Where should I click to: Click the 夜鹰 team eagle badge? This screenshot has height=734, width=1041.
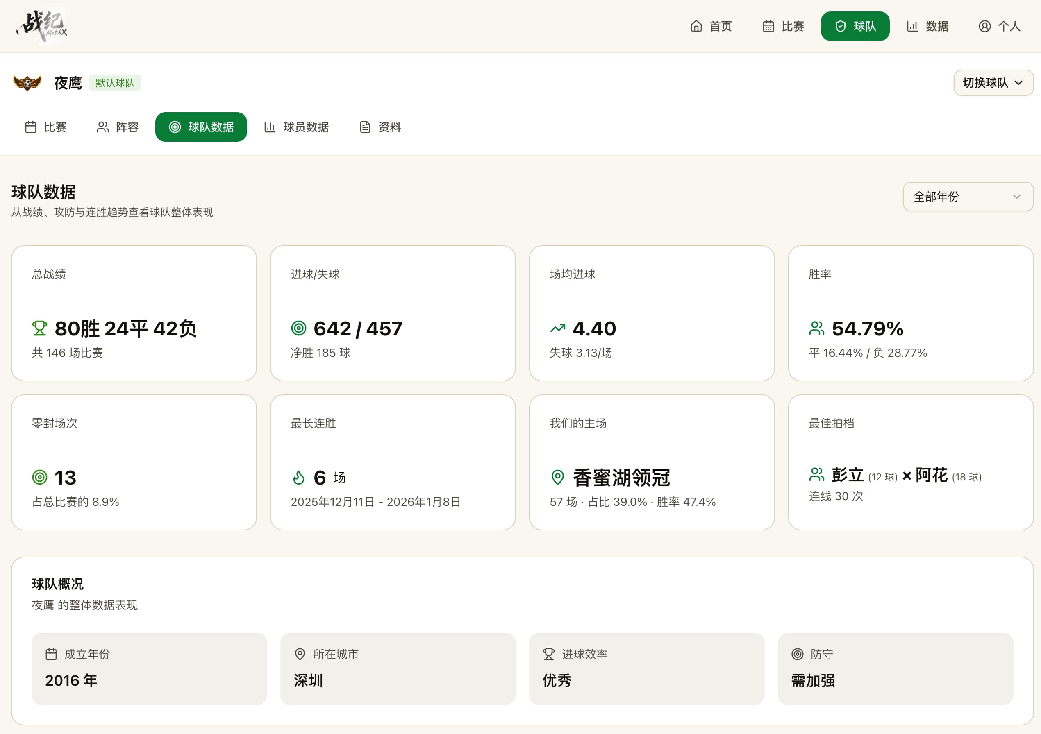tap(27, 83)
